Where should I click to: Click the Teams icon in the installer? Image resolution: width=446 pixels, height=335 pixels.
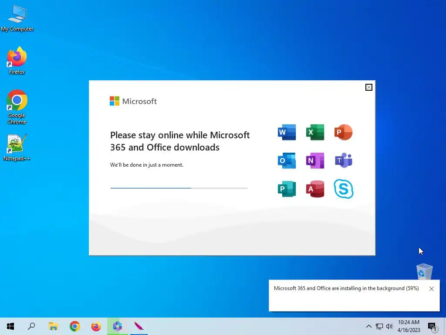343,161
